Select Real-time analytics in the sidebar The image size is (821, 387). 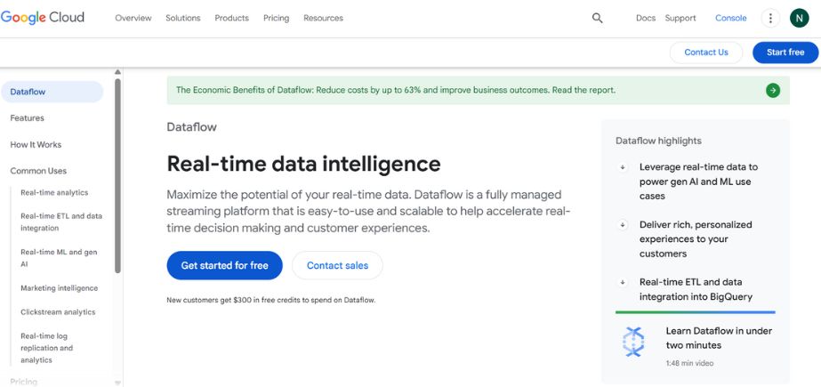click(54, 193)
